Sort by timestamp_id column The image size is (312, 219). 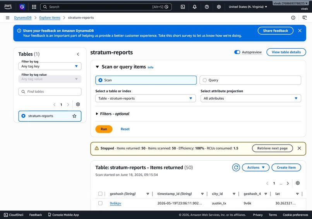[202, 194]
